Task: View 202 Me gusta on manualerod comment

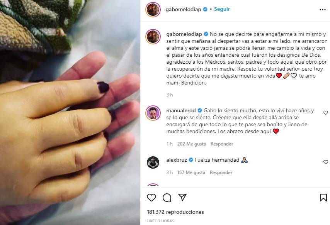Action: coord(192,144)
